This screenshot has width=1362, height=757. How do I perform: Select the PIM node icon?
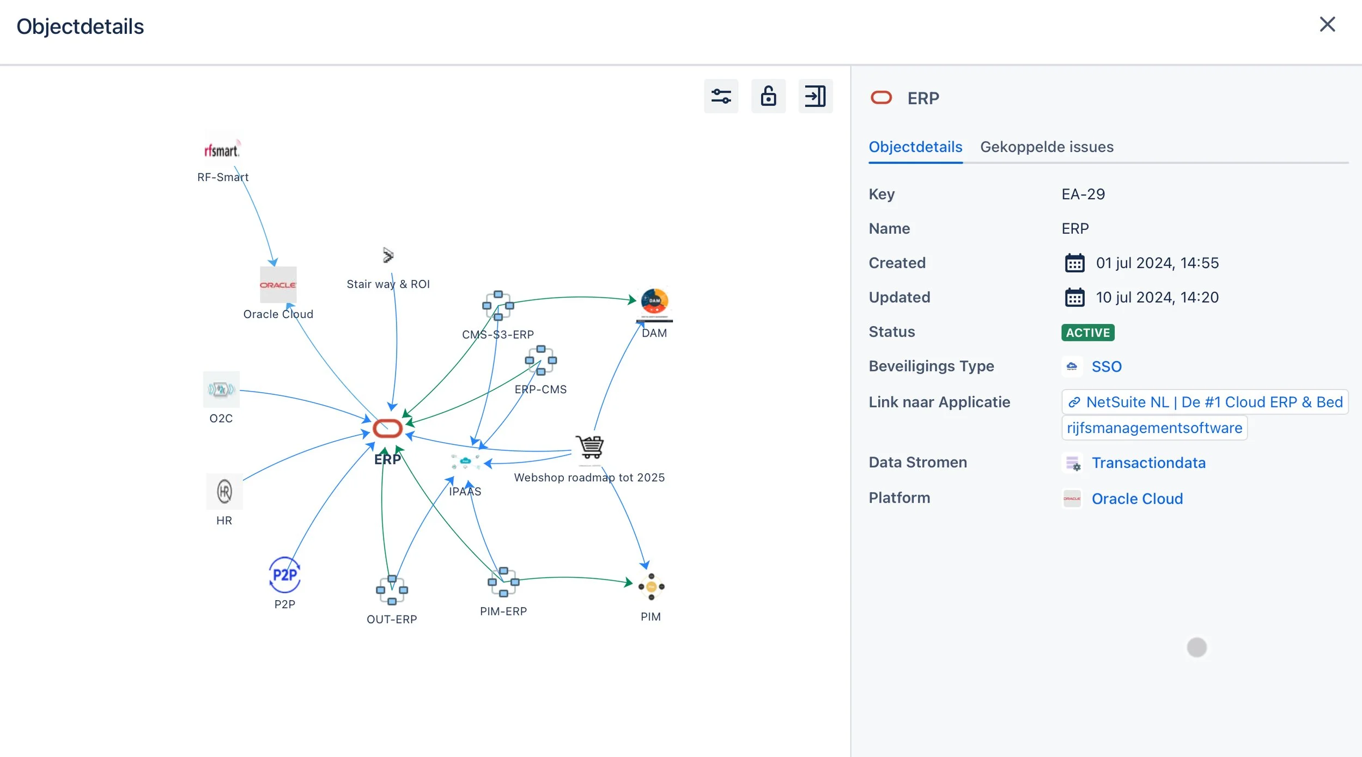point(651,587)
